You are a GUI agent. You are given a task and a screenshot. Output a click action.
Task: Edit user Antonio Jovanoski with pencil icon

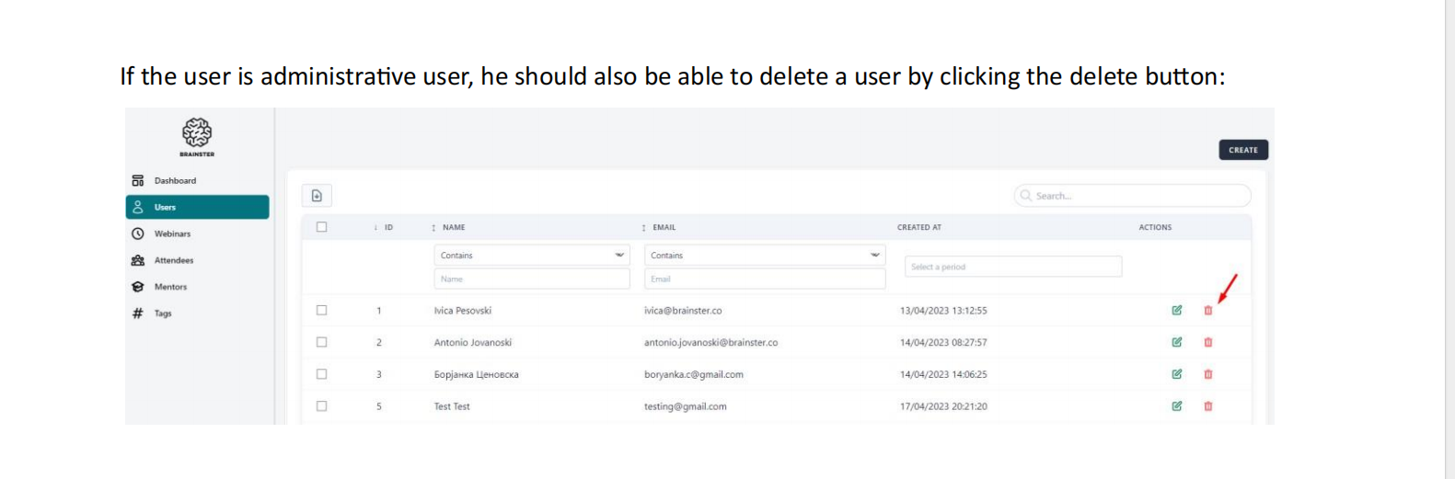[x=1176, y=342]
